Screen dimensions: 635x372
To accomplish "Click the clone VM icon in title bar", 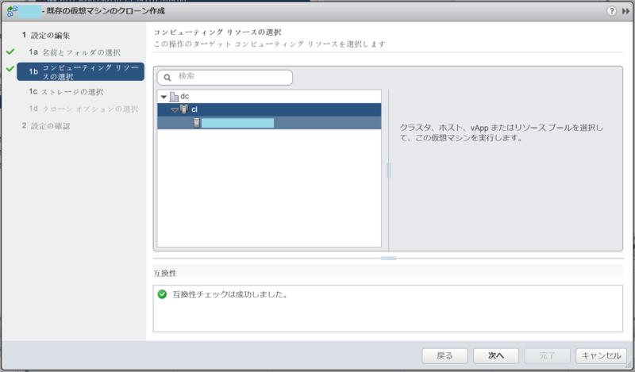I will (x=13, y=11).
